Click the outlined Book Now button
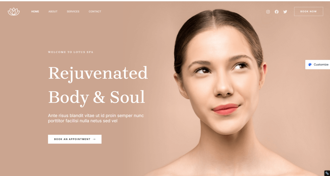Image resolution: width=330 pixels, height=176 pixels. (308, 12)
